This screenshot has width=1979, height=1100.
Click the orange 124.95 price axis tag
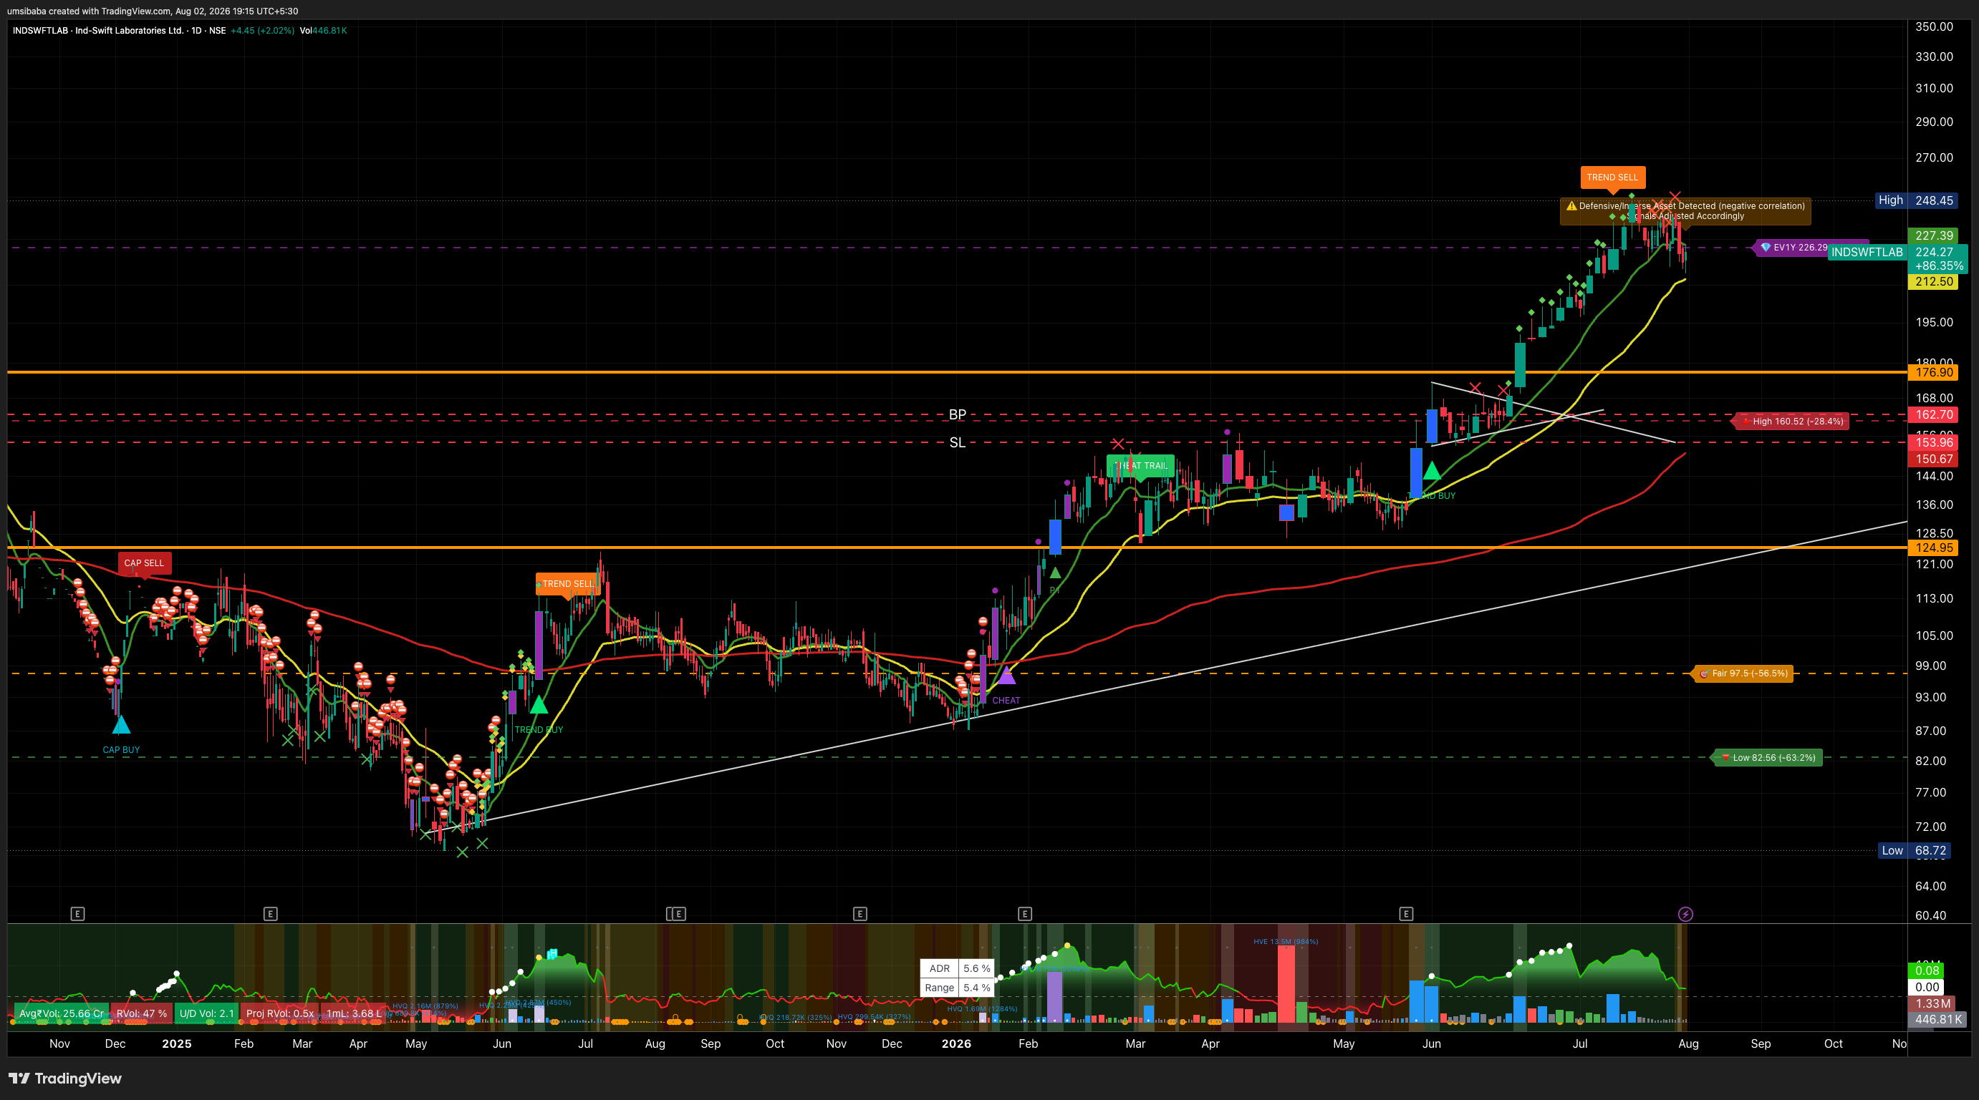pyautogui.click(x=1933, y=547)
